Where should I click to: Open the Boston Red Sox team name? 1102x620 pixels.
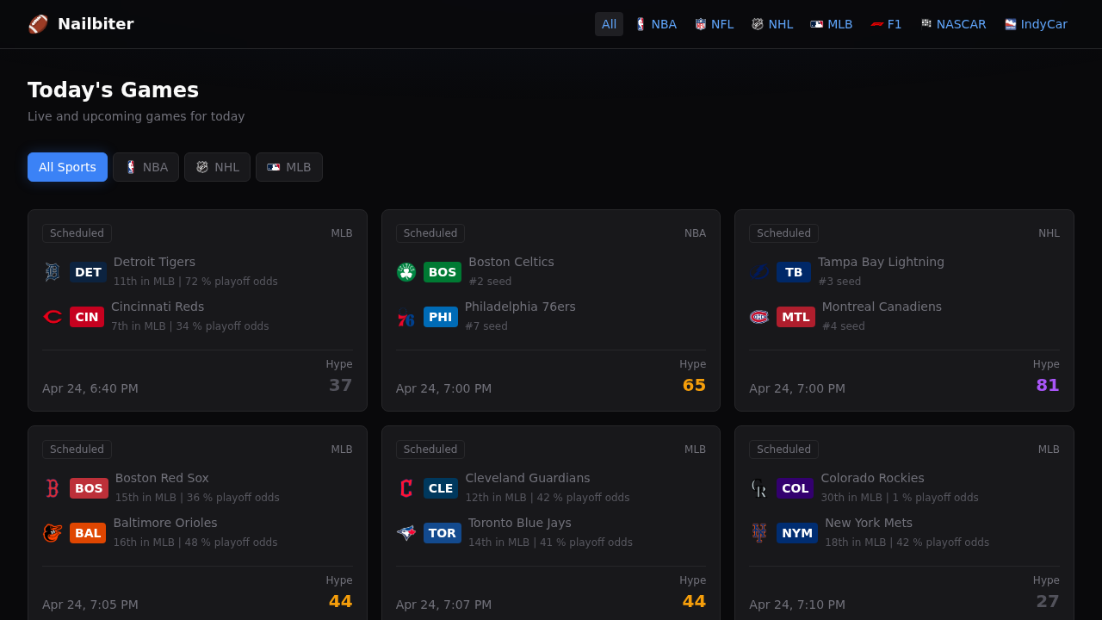[162, 478]
